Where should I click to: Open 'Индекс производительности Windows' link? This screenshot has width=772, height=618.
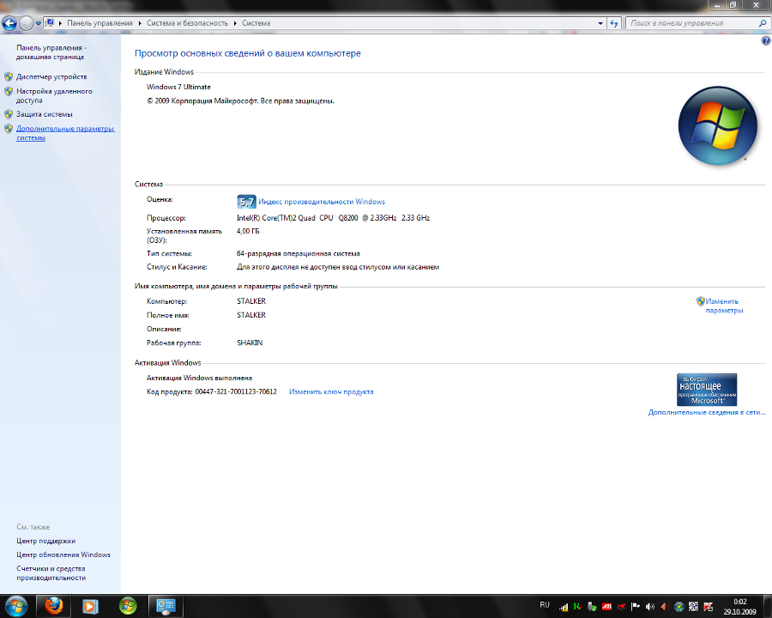pos(322,202)
